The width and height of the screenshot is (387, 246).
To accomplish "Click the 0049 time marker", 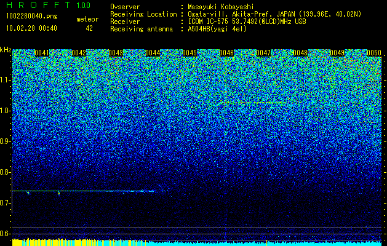I will click(x=337, y=53).
